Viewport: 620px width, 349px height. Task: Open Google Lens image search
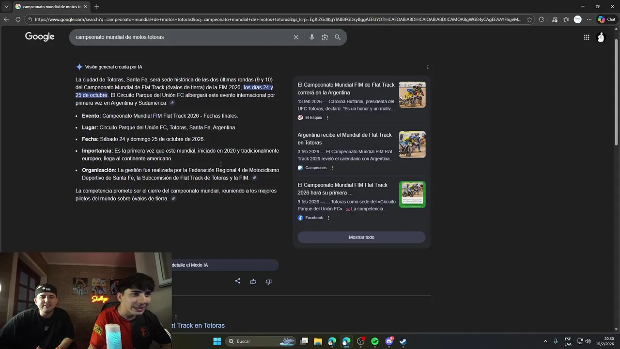point(325,37)
